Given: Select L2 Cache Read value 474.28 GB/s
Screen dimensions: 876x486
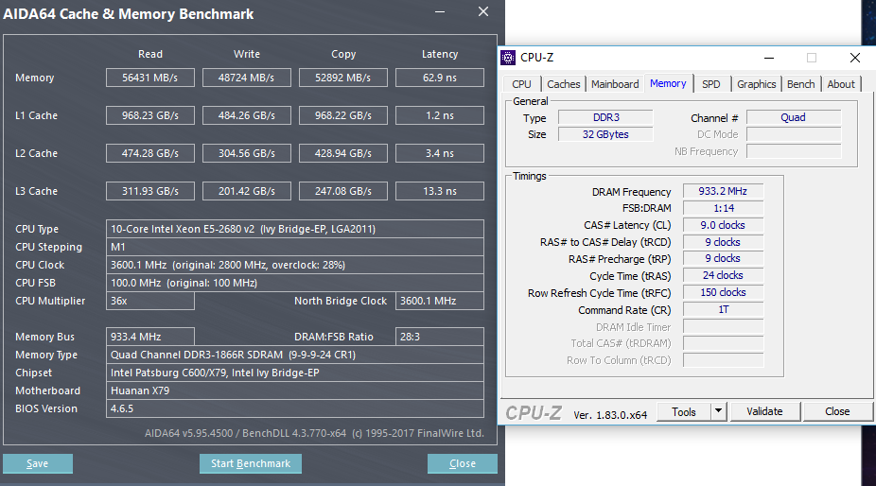Looking at the screenshot, I should tap(150, 153).
